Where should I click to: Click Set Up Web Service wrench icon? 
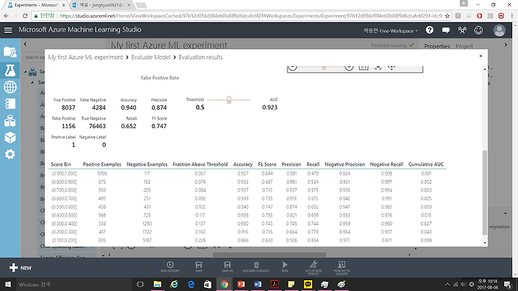coord(313,267)
